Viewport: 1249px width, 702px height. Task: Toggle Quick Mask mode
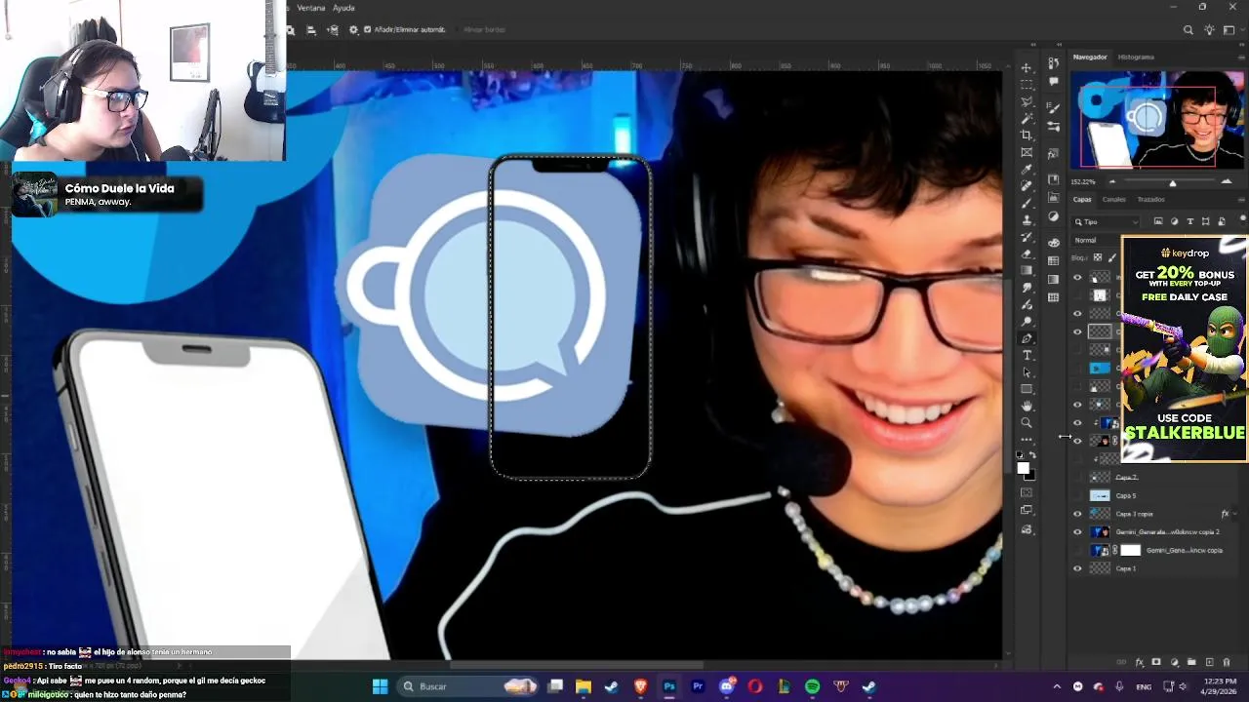[1027, 491]
